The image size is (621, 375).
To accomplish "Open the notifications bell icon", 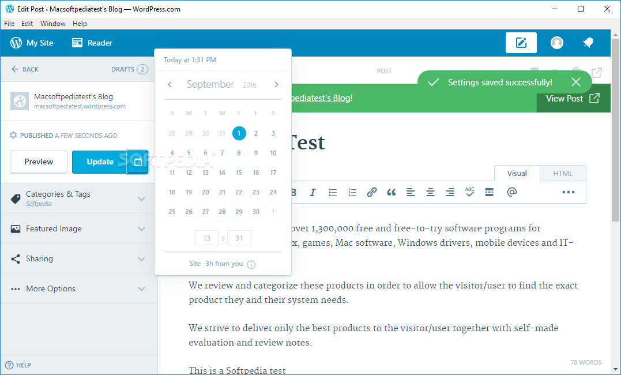I will coord(588,43).
